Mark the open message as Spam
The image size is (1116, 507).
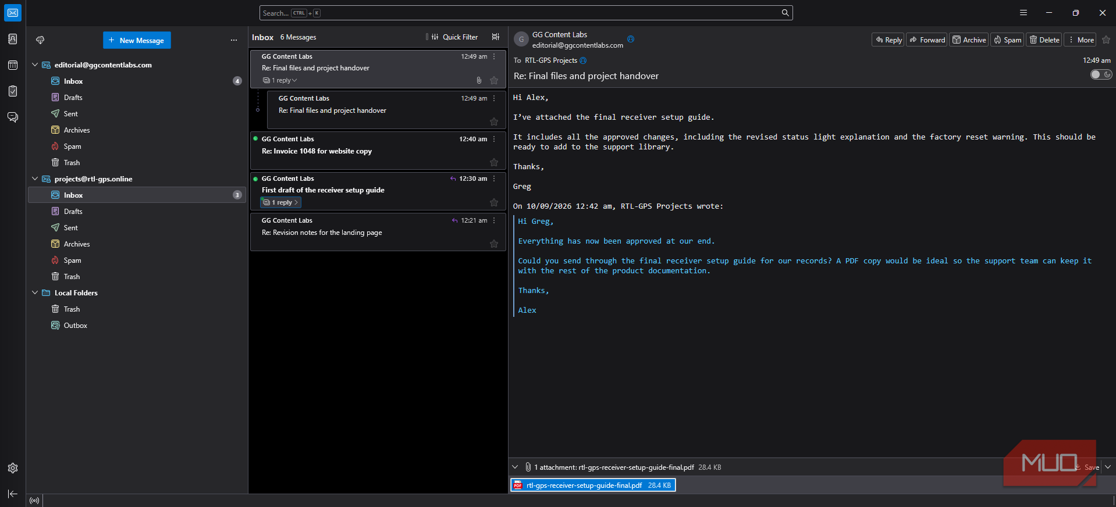click(x=1007, y=40)
